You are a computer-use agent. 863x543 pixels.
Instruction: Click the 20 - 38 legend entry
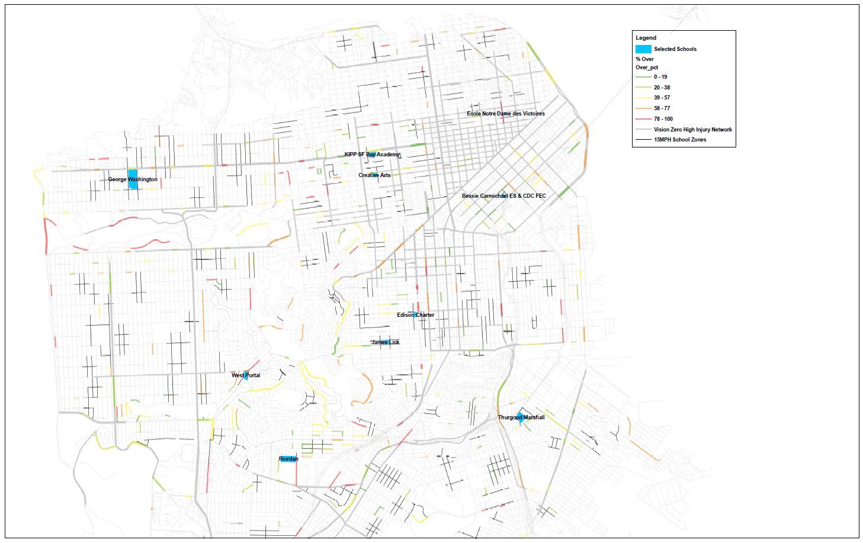click(662, 88)
